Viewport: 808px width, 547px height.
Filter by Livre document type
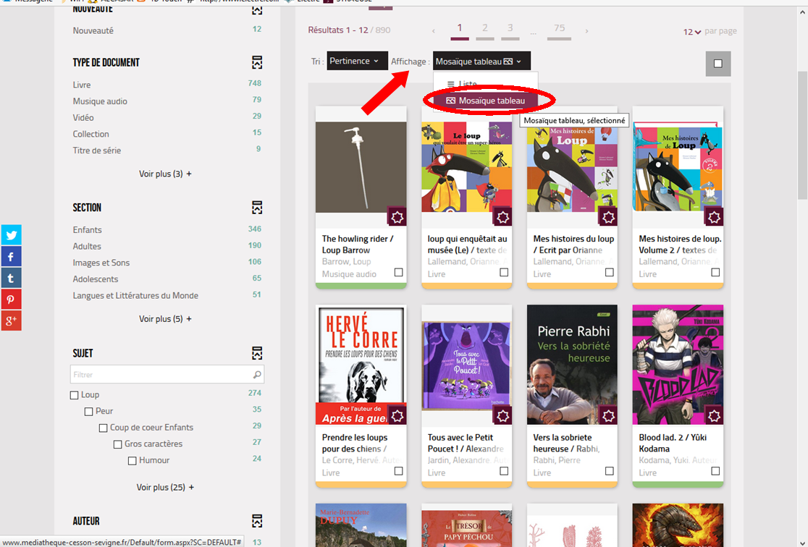coord(81,85)
